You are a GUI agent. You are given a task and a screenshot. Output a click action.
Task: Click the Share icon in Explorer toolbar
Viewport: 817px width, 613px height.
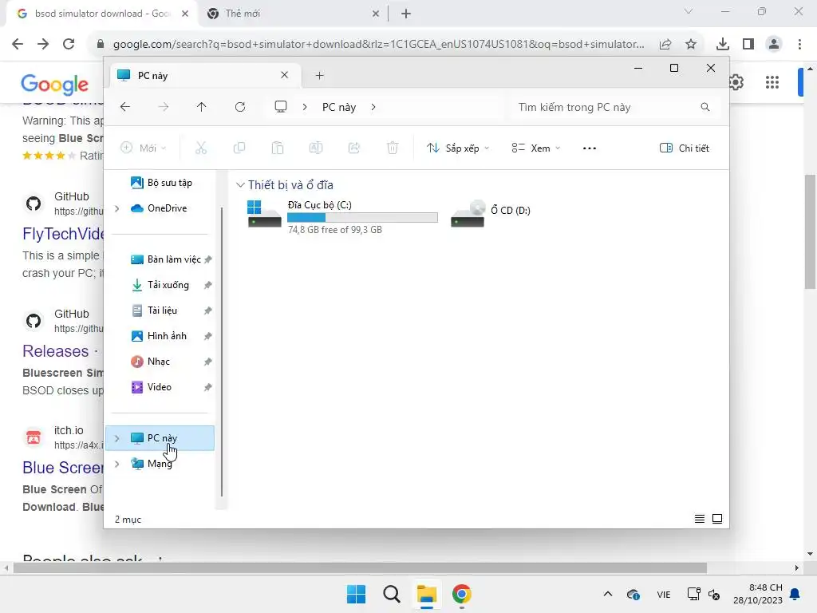coord(354,148)
